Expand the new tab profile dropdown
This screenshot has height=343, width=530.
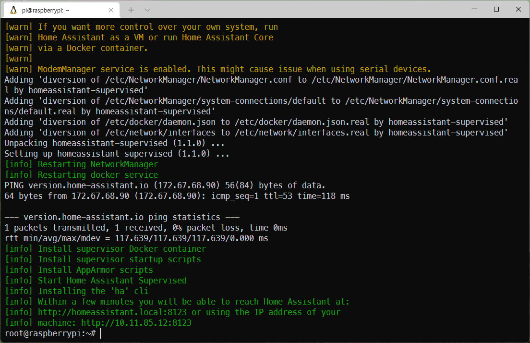point(147,10)
